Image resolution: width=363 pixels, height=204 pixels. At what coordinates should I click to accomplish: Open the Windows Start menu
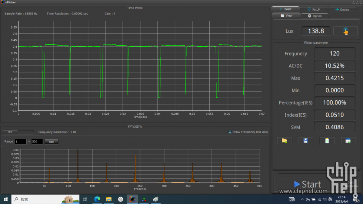pyautogui.click(x=6, y=199)
